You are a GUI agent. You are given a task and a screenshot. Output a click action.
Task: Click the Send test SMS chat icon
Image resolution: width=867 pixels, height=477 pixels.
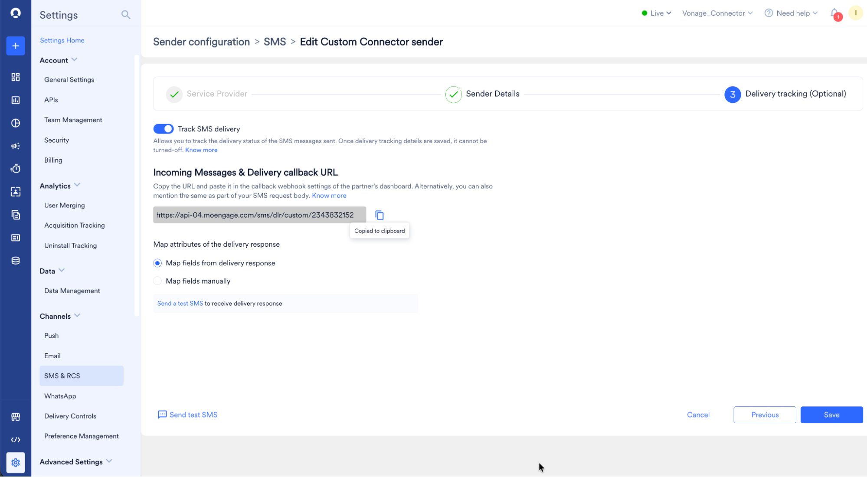pyautogui.click(x=162, y=415)
